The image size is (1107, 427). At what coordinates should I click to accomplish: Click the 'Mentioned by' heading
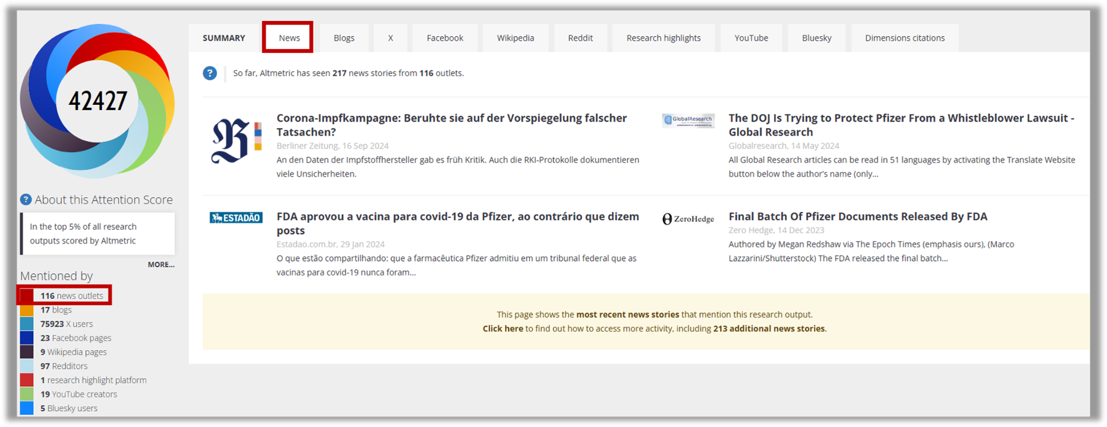pos(57,276)
